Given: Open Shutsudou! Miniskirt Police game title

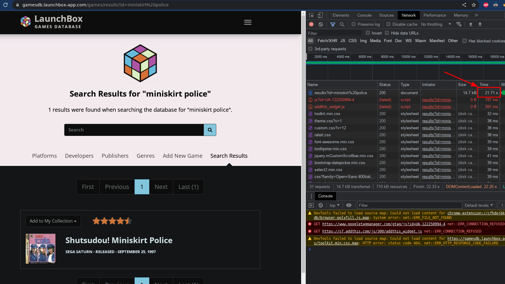Looking at the screenshot, I should point(119,240).
